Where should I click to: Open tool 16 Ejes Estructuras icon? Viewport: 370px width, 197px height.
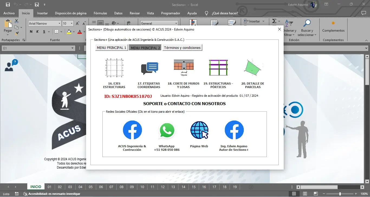(114, 68)
